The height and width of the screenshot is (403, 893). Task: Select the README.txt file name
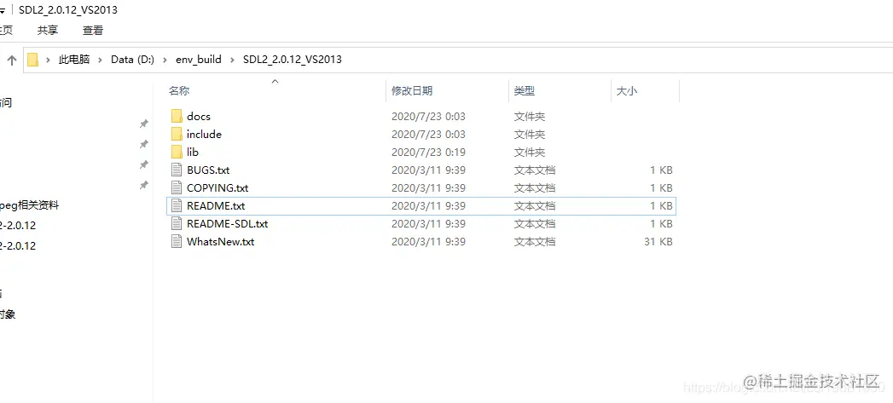[x=216, y=205]
